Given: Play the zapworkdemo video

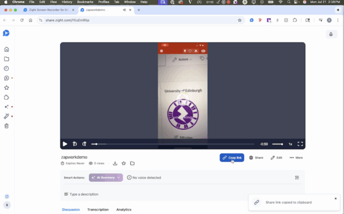Looking at the screenshot, I should [65, 144].
